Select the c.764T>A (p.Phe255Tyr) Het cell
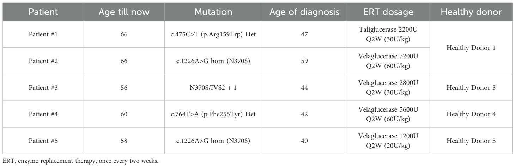Viewport: 515px width, 167px height. coord(213,114)
